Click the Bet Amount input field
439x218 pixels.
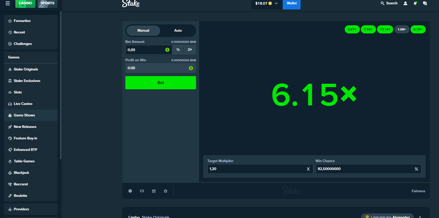[149, 50]
